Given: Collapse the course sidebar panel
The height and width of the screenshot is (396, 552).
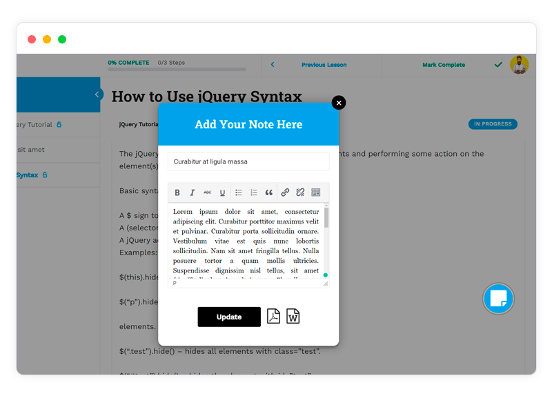Looking at the screenshot, I should pyautogui.click(x=97, y=95).
